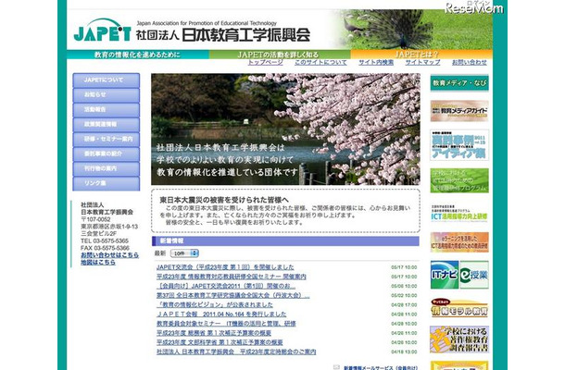
Task: Open 委託事業の紹介 in the side menu
Action: coord(107,154)
